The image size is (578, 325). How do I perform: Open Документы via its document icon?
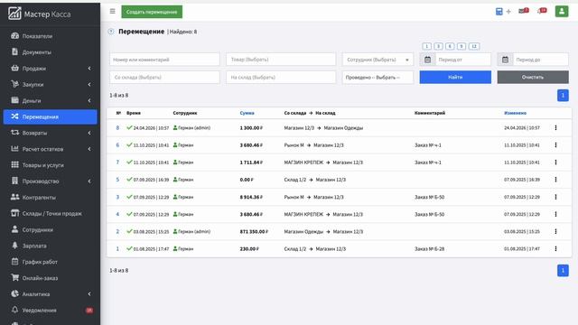[x=14, y=52]
